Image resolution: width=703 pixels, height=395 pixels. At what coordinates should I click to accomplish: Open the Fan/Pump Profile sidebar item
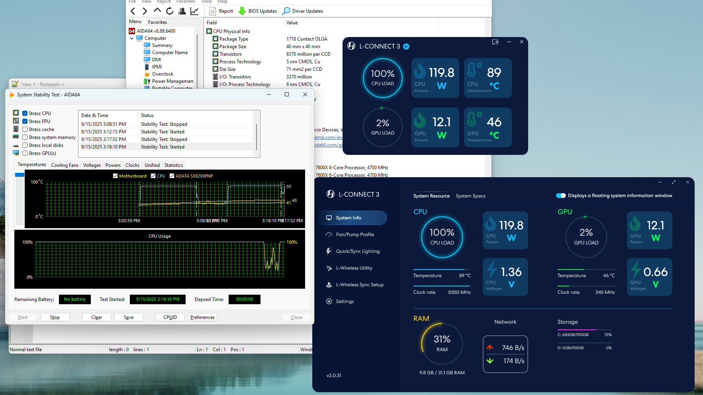click(354, 235)
